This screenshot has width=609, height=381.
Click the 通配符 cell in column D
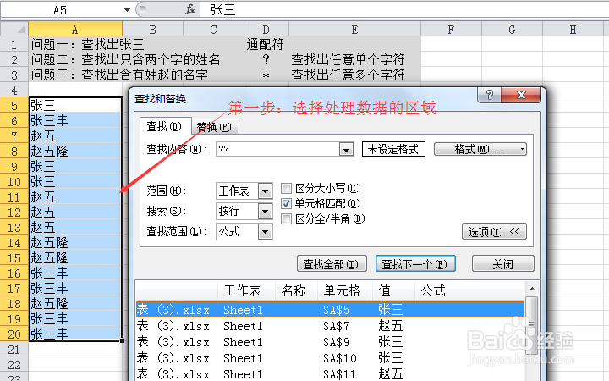(x=266, y=44)
